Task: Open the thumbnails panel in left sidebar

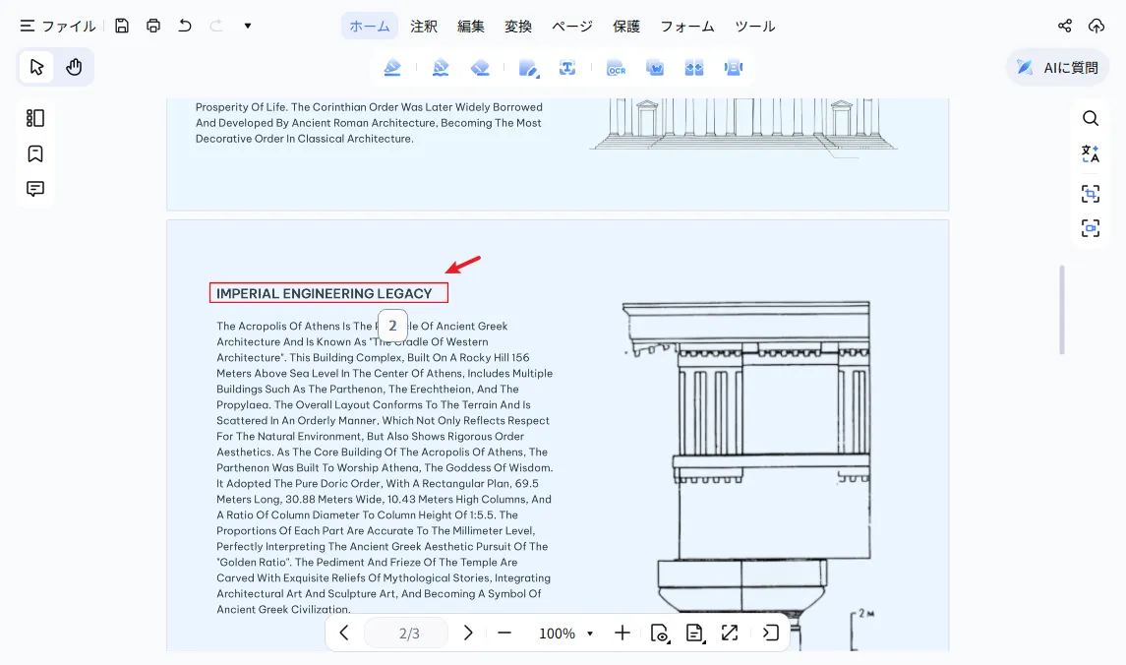Action: point(35,118)
